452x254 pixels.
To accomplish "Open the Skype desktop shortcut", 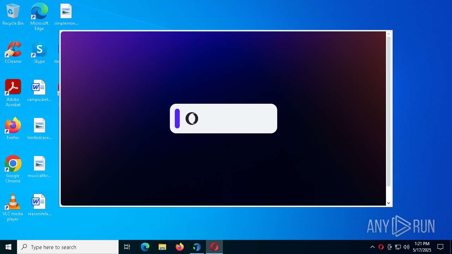I will [39, 53].
